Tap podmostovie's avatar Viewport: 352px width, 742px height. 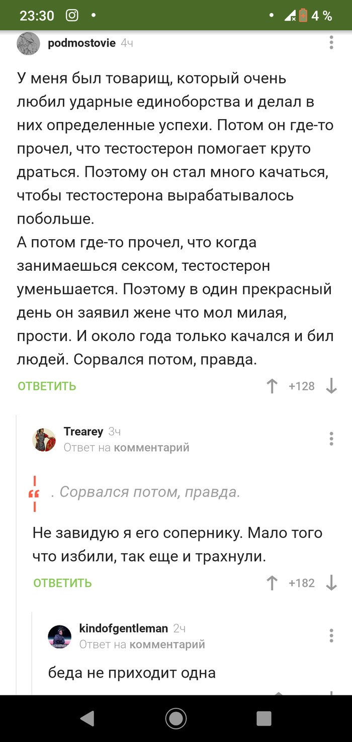click(x=28, y=43)
